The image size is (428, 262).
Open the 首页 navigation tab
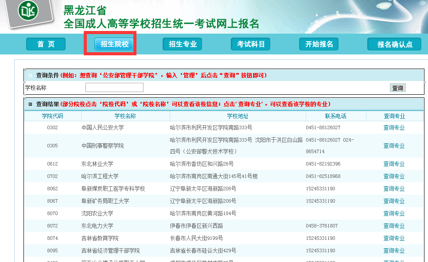coord(46,44)
